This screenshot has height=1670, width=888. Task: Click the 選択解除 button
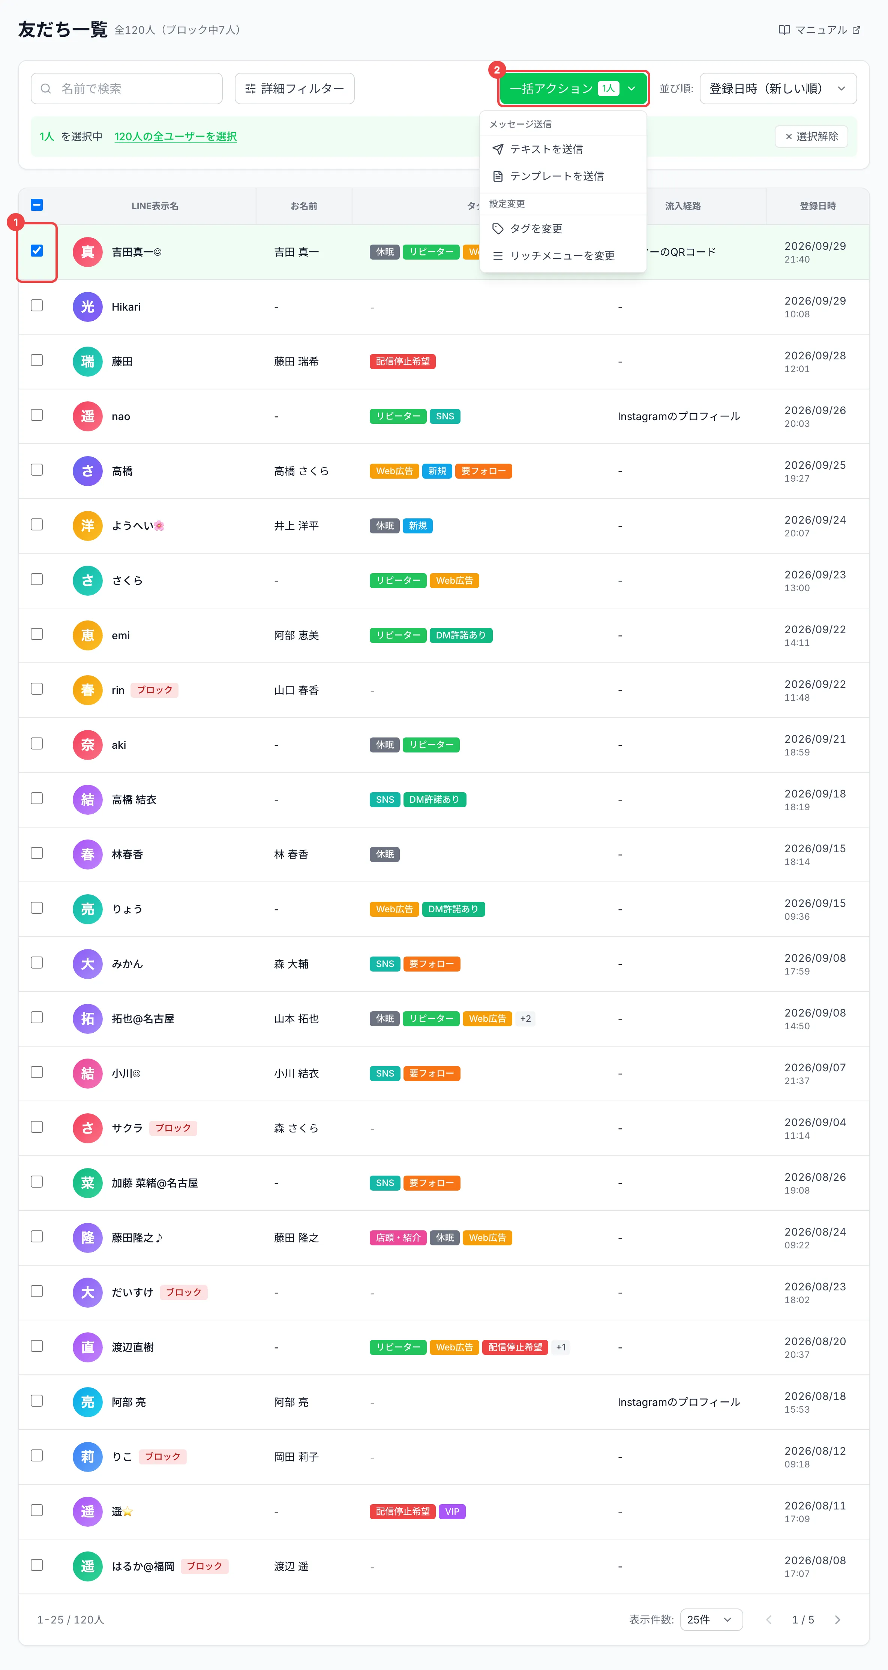point(811,136)
